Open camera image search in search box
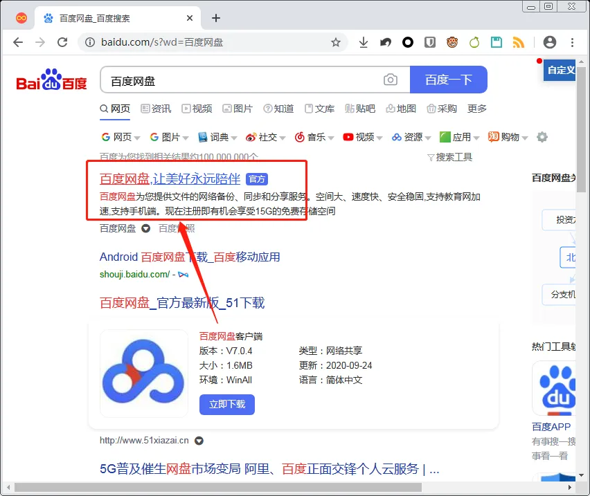The width and height of the screenshot is (590, 496). pyautogui.click(x=390, y=80)
